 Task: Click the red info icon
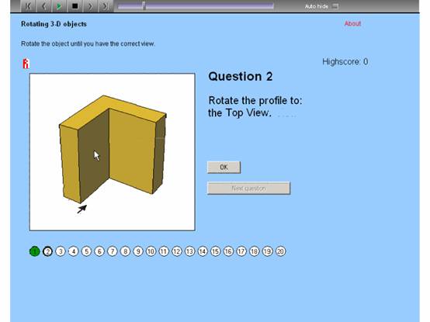pos(26,64)
